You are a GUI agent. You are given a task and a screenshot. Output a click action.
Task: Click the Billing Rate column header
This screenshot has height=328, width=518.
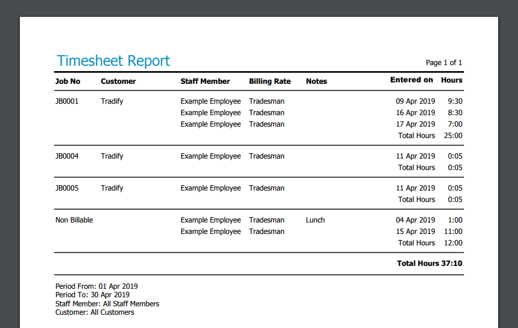(270, 81)
